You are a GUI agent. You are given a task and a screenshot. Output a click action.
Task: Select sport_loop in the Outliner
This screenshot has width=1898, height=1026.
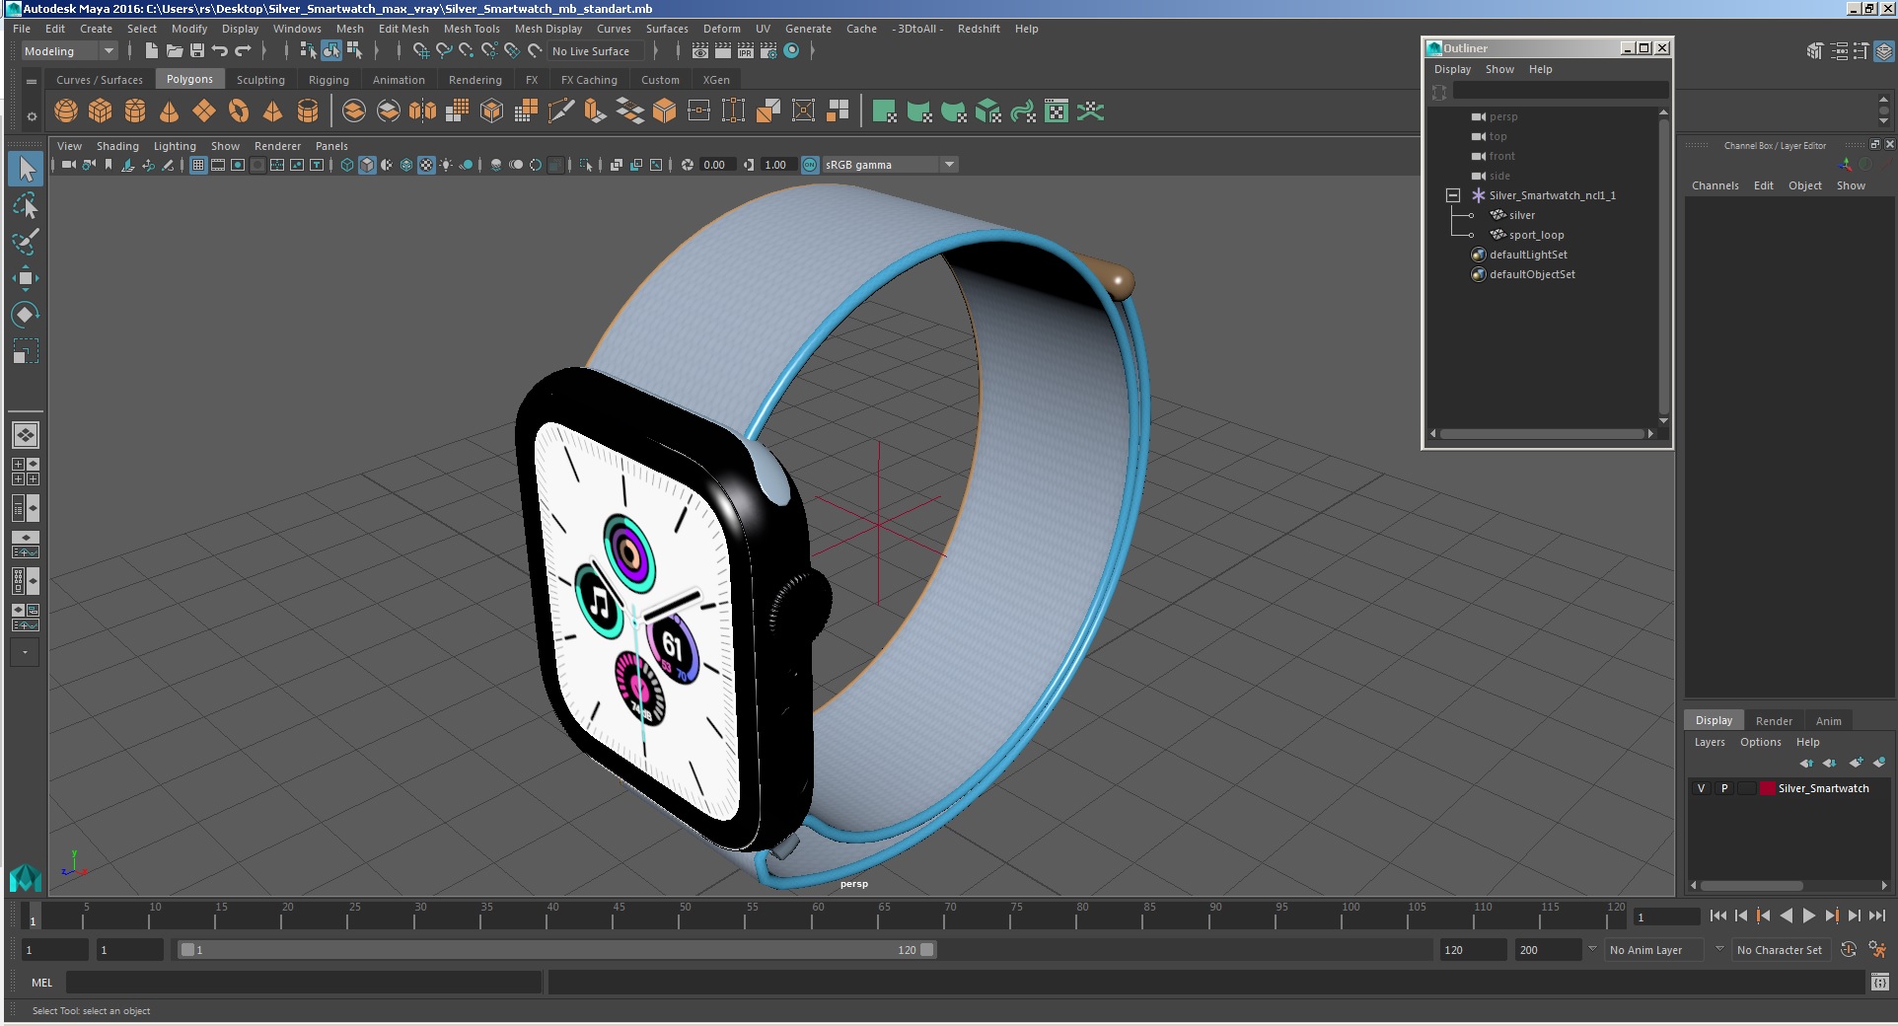[1536, 235]
